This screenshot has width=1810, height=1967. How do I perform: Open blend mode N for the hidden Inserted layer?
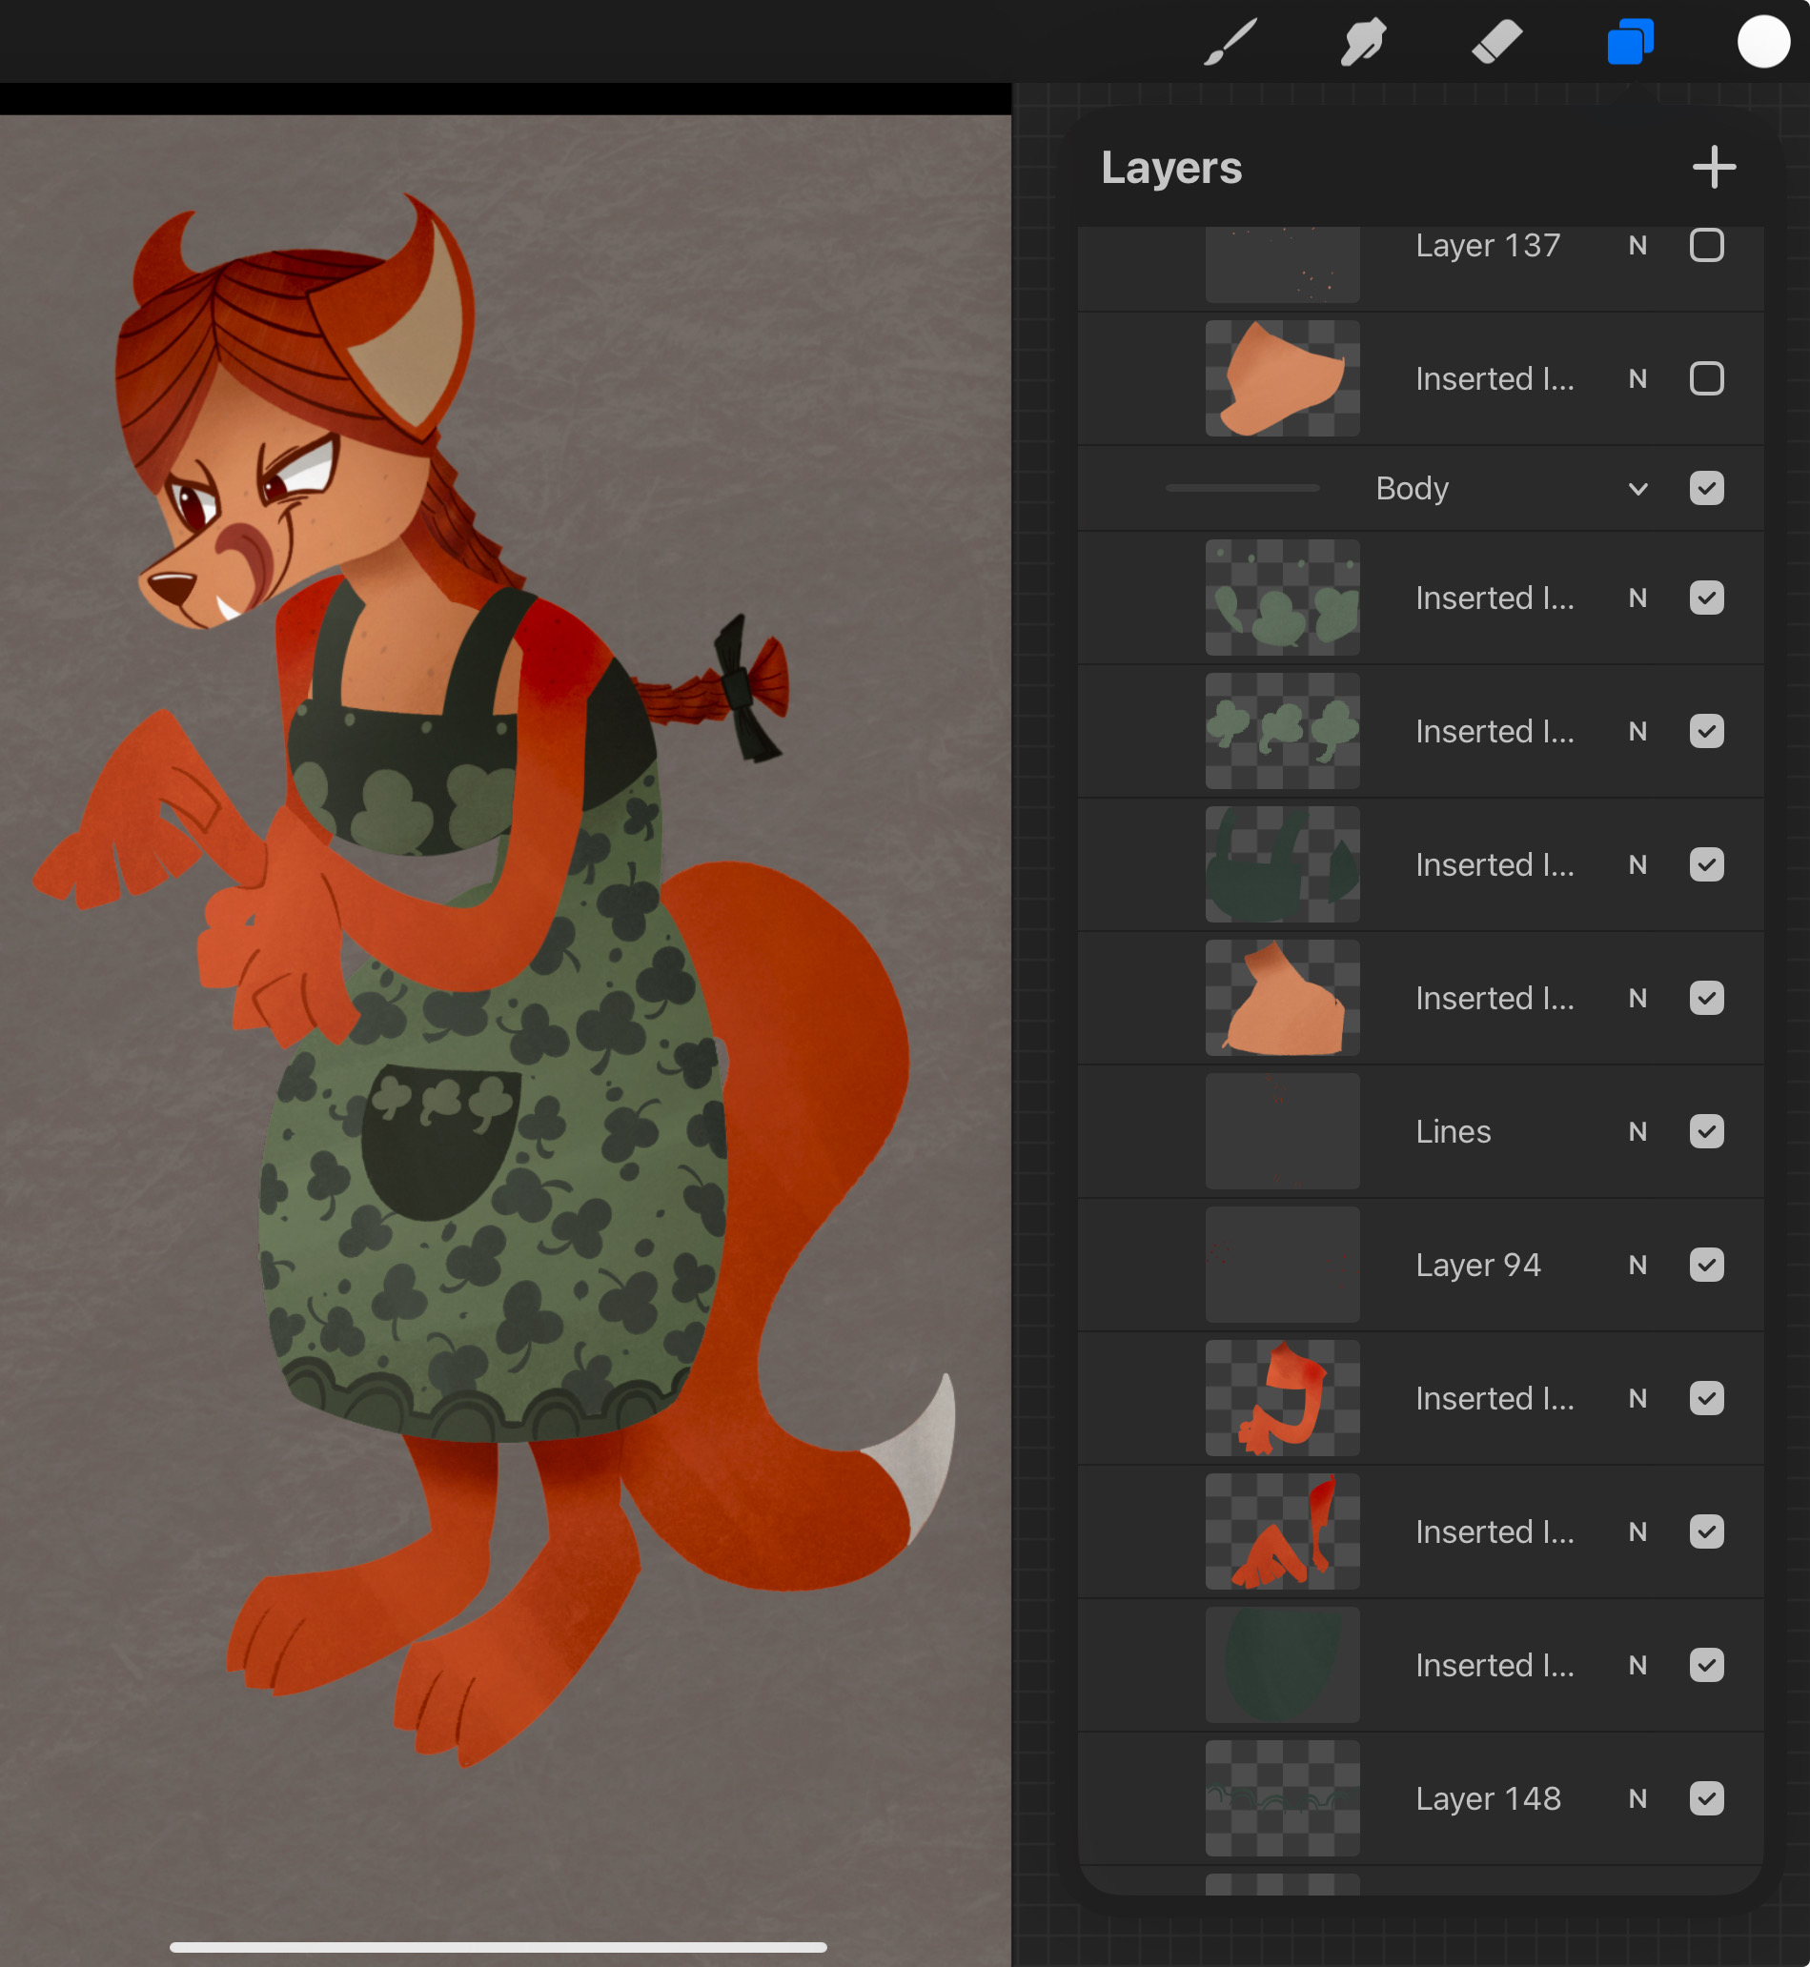point(1637,379)
